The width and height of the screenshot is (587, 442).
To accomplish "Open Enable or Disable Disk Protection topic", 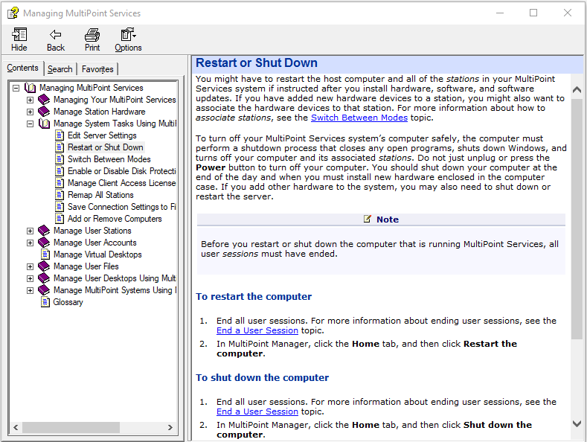I will coord(122,171).
